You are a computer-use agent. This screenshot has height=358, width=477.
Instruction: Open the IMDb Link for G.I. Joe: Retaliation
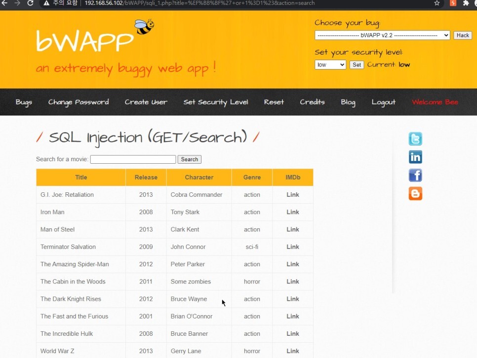point(293,195)
